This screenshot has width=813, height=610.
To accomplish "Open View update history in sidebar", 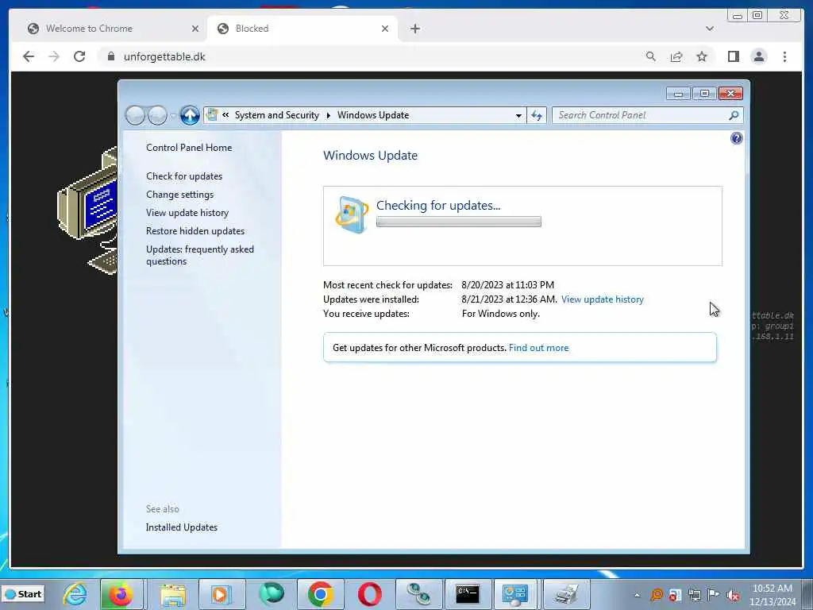I will click(187, 213).
